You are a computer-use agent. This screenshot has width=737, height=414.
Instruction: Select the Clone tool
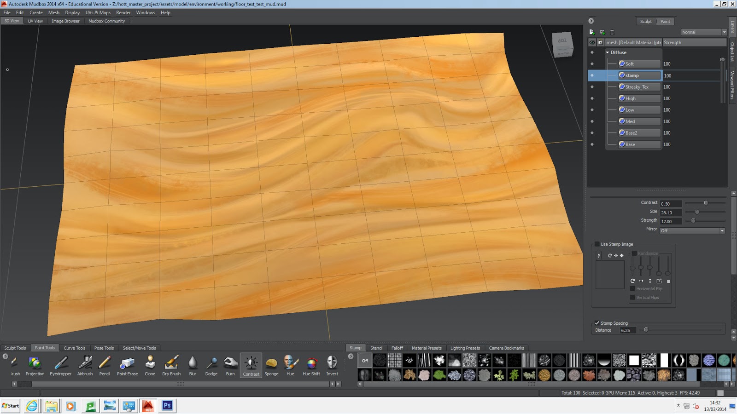pos(150,366)
